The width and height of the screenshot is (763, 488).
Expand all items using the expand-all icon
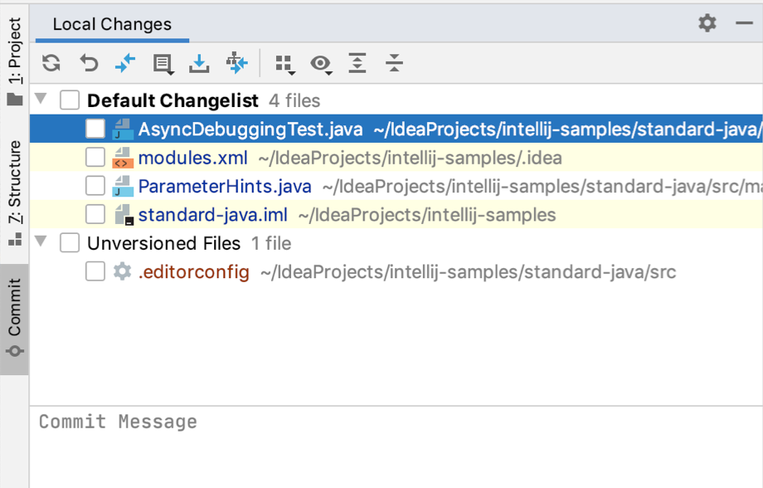pos(357,63)
